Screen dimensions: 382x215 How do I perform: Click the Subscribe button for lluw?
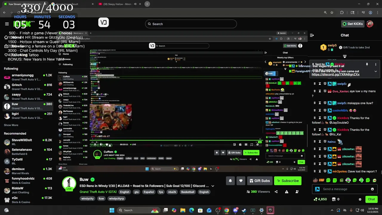[x=288, y=181]
